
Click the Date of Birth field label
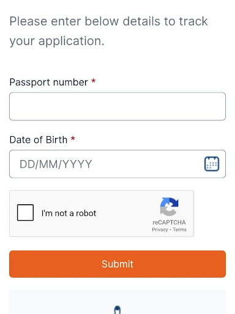tap(39, 140)
